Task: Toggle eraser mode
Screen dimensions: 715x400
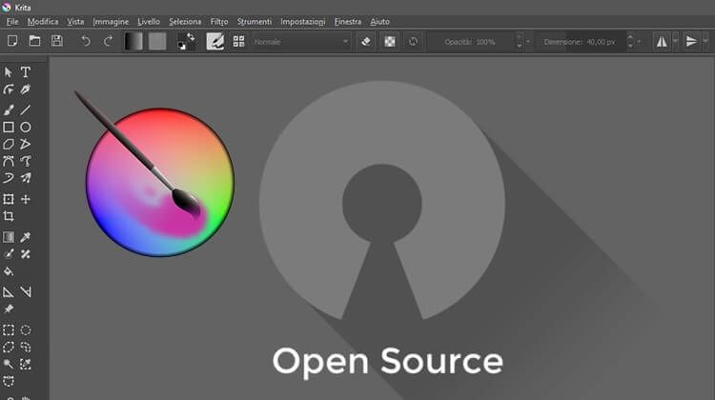Action: click(x=366, y=42)
